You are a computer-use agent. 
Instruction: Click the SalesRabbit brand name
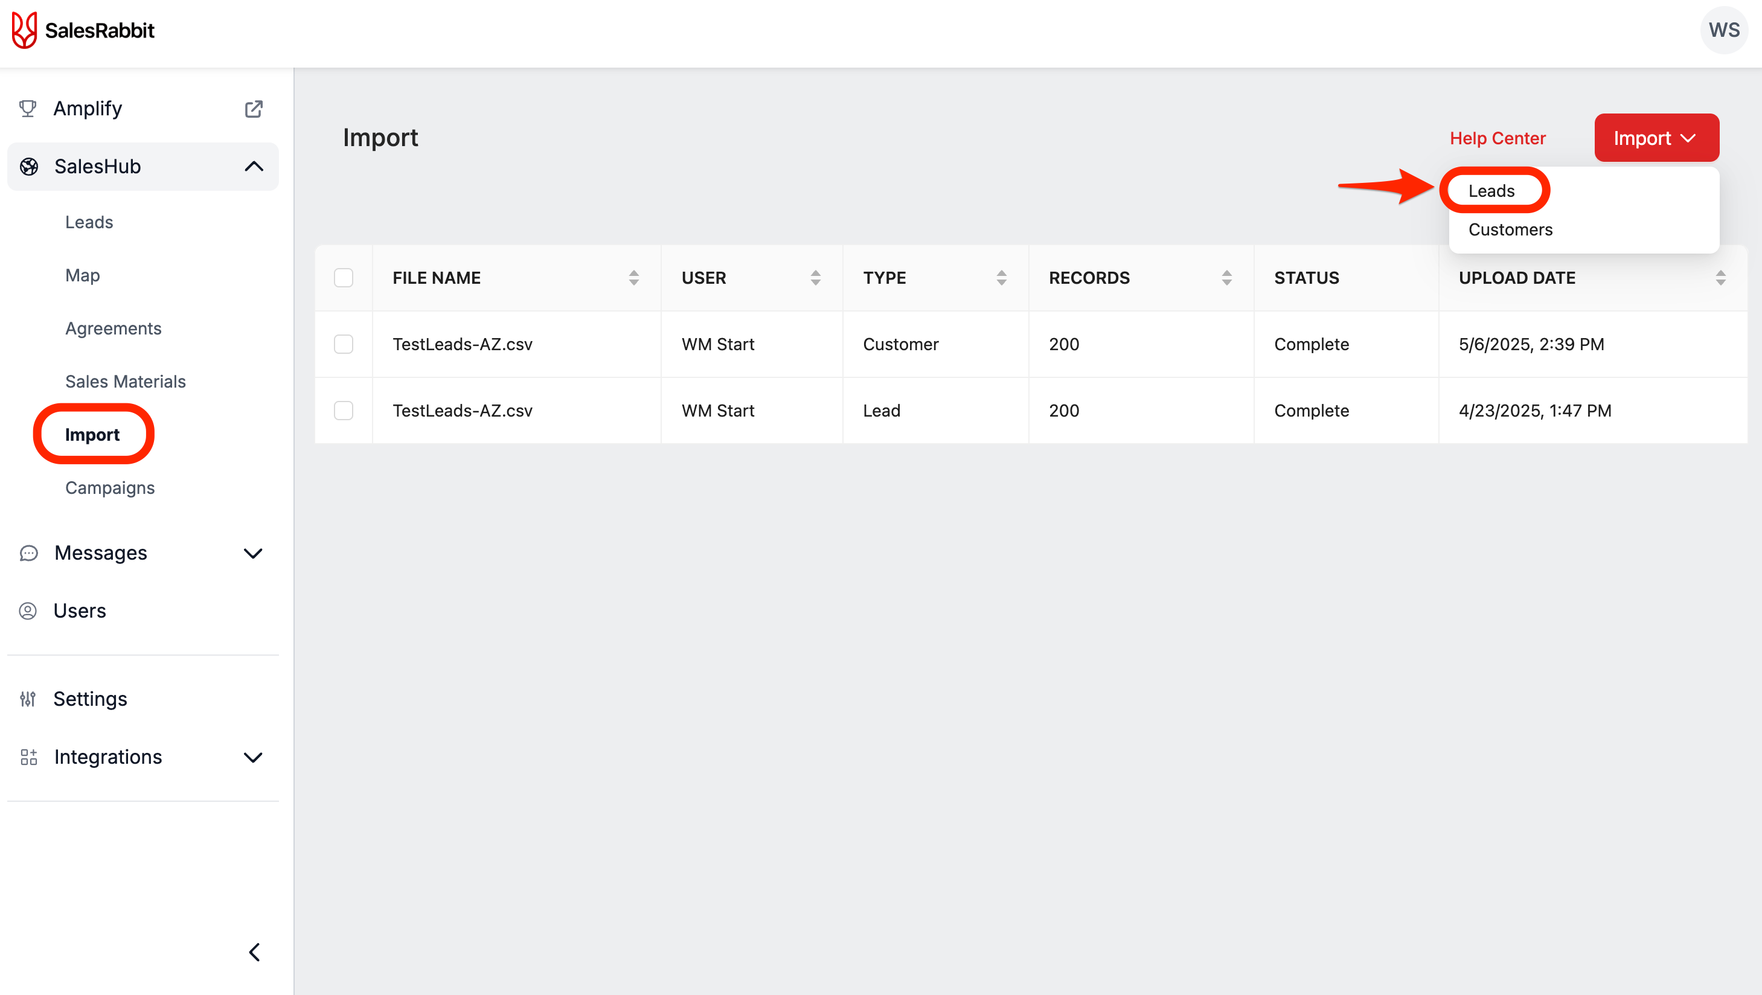point(100,30)
